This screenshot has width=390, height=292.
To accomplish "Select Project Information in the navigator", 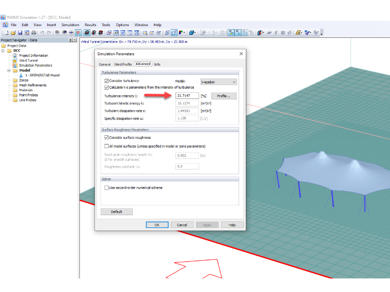I will point(33,56).
